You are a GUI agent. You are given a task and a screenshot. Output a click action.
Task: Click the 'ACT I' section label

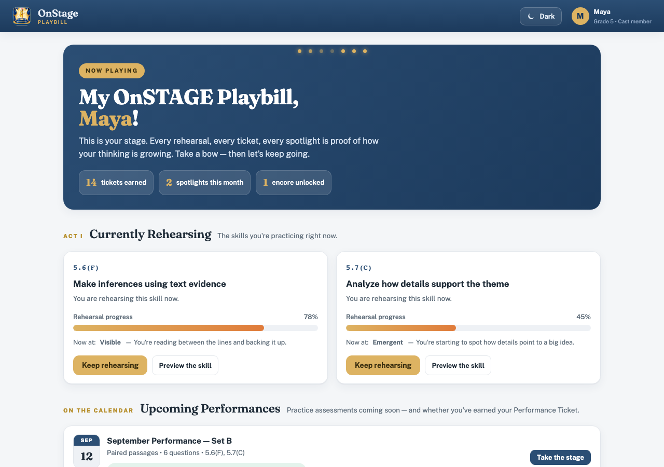coord(73,236)
